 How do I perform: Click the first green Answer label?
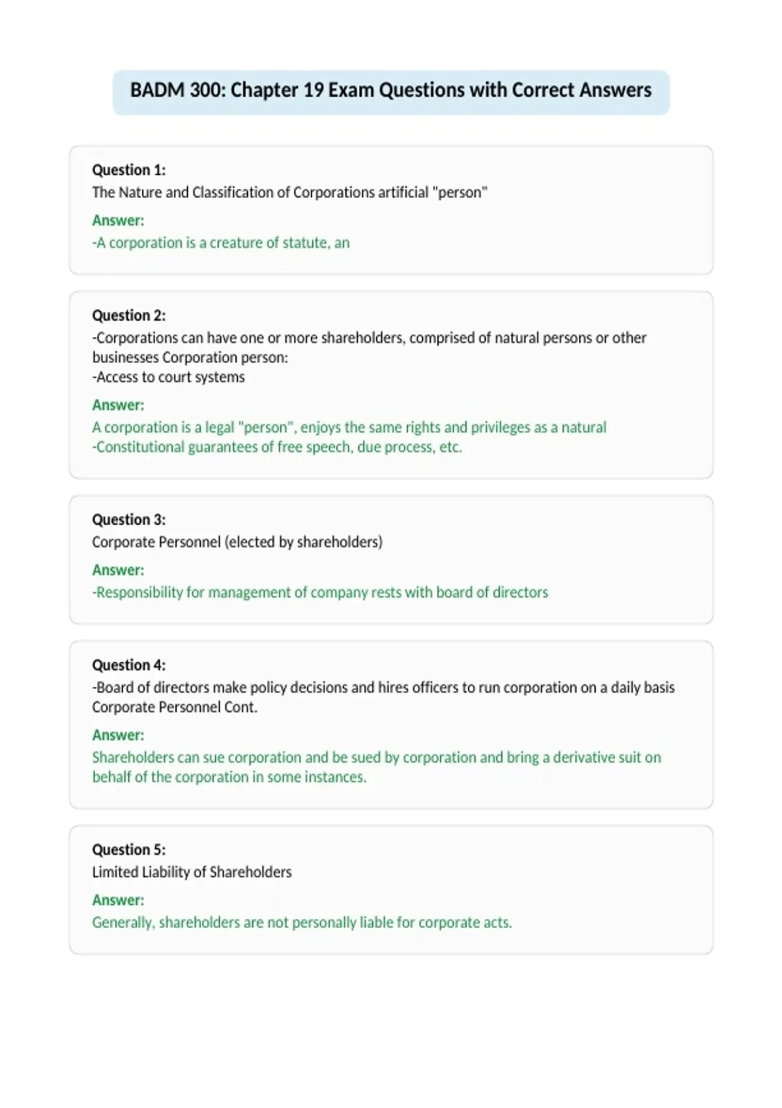(118, 220)
